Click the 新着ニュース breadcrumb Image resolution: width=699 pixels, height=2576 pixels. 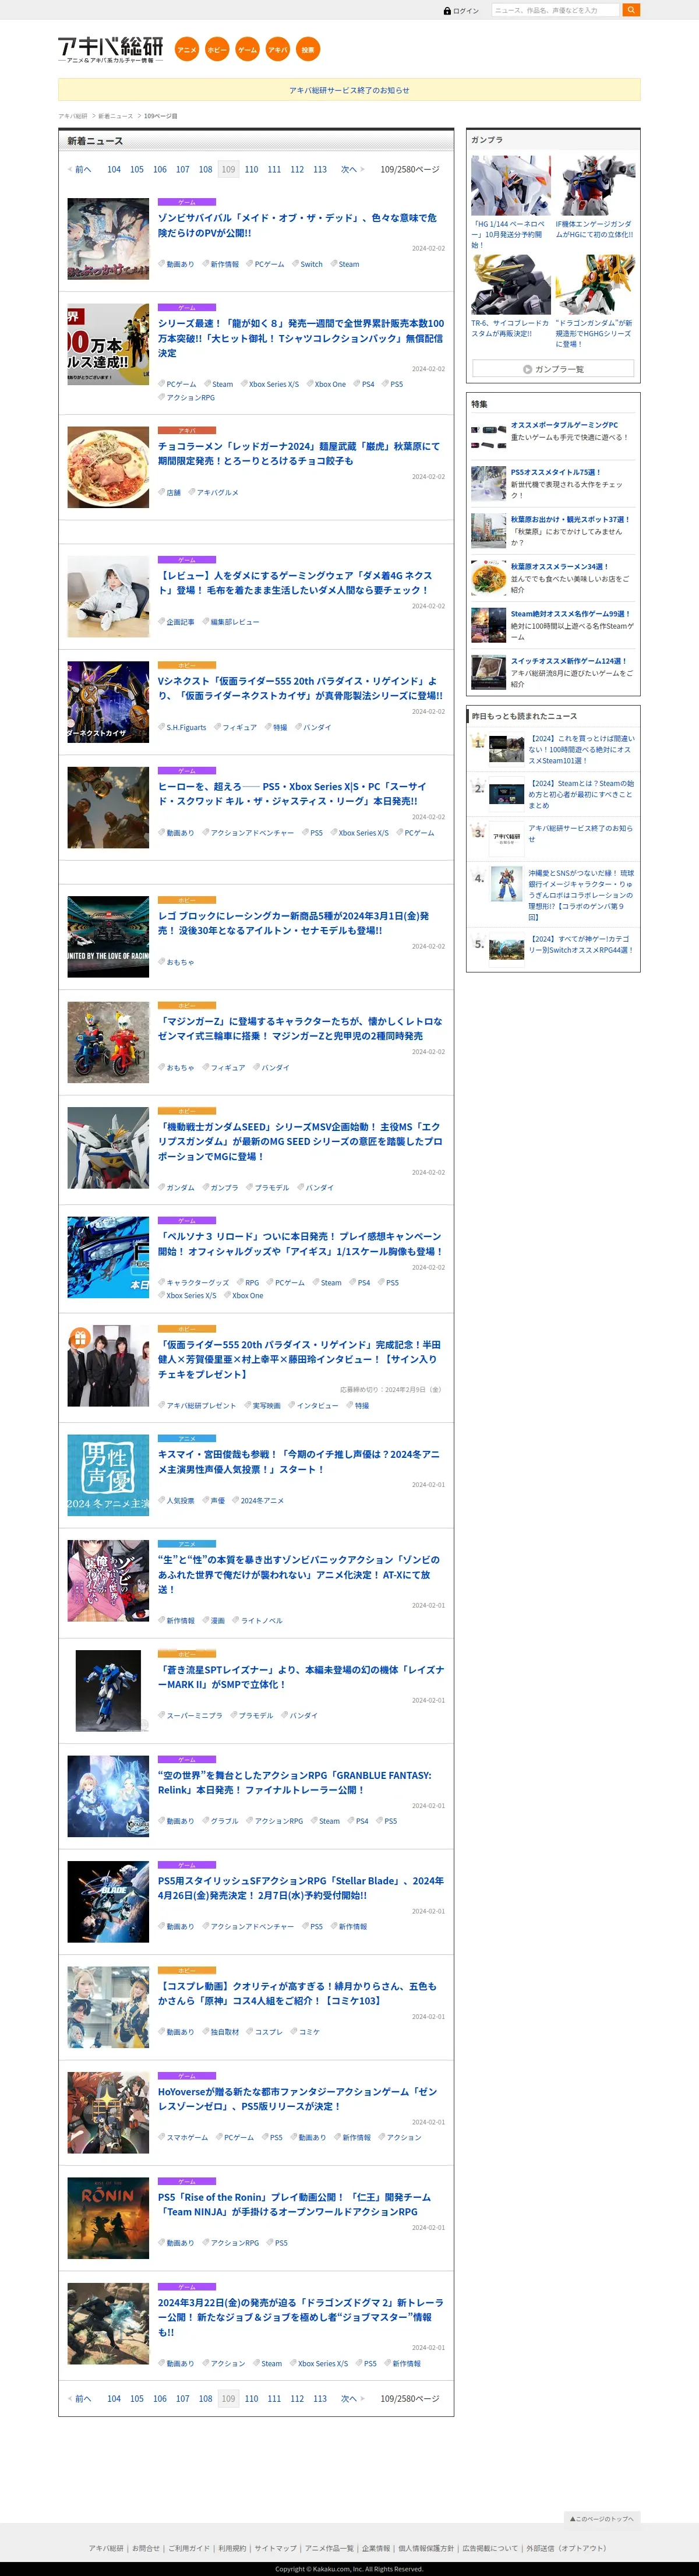coord(115,116)
